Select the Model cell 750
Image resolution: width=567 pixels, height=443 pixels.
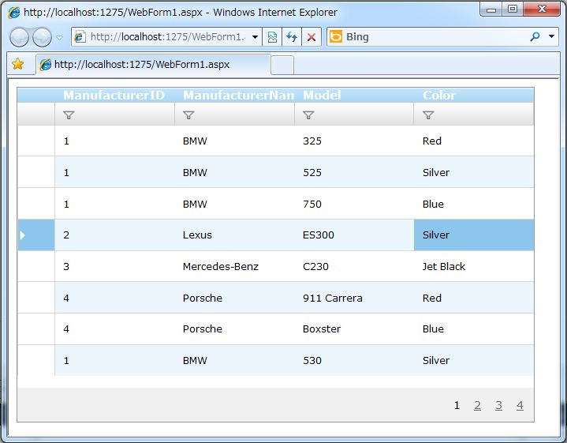(354, 204)
